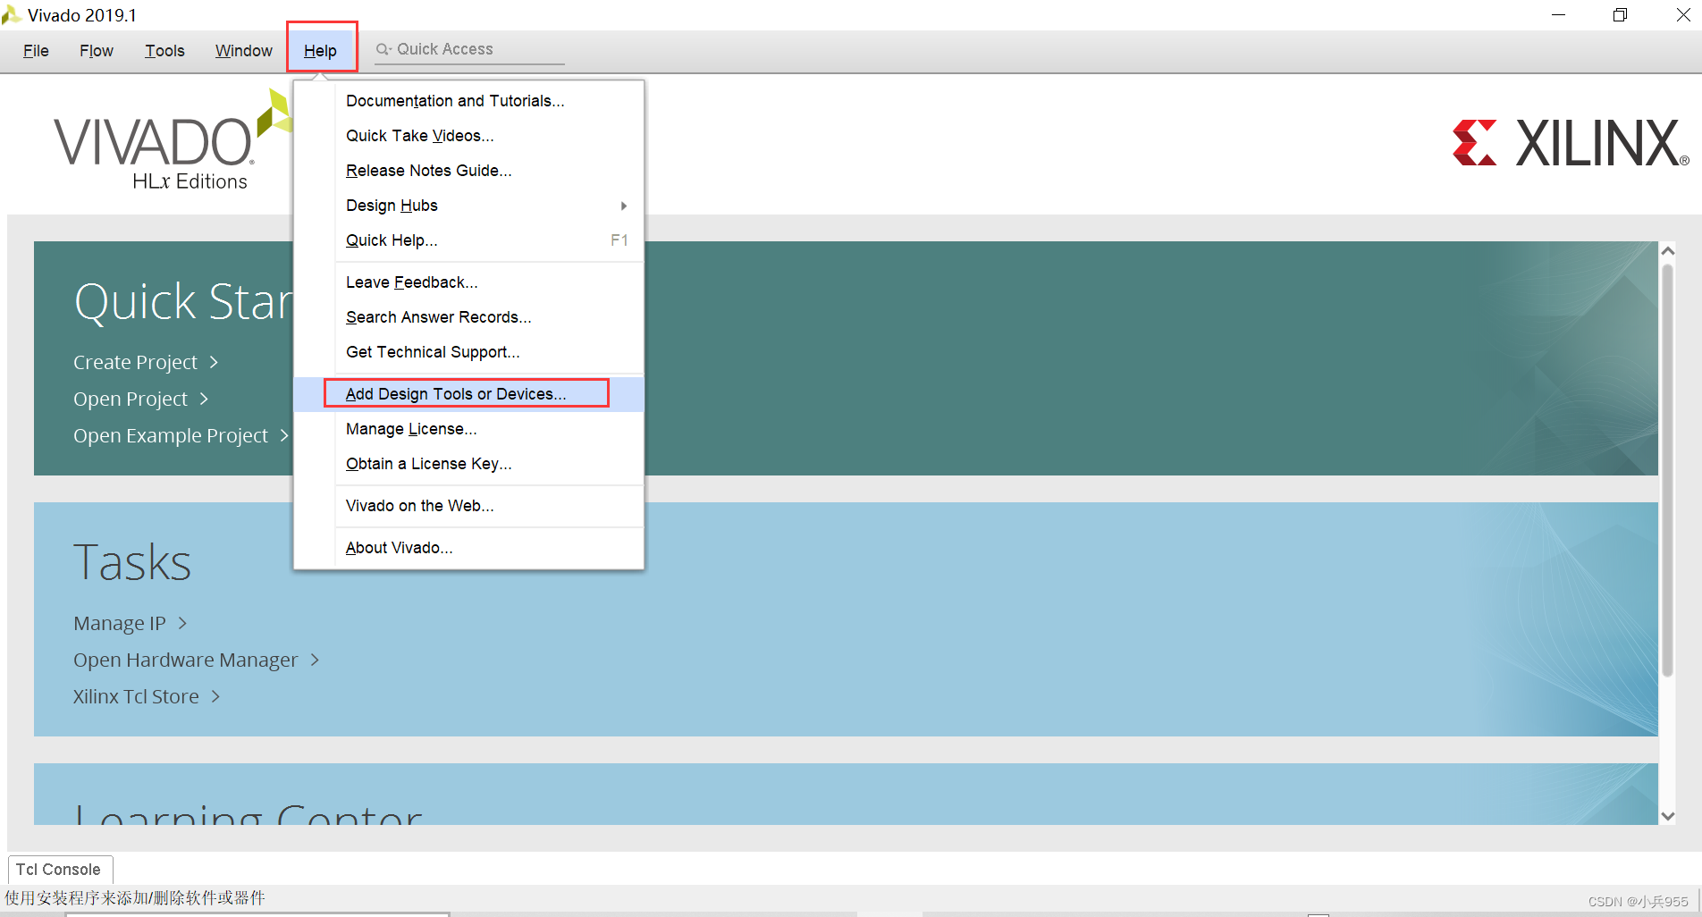1702x917 pixels.
Task: Click the scrollbar up arrow
Action: pyautogui.click(x=1667, y=251)
